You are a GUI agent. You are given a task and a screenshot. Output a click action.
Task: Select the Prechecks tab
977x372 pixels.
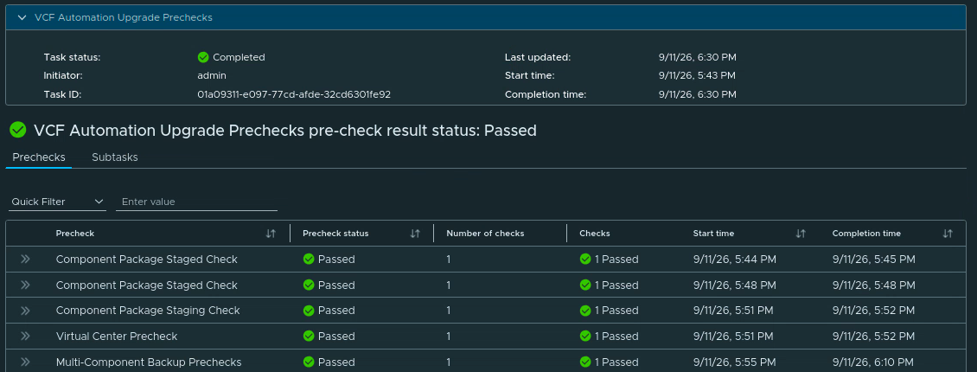click(x=39, y=157)
